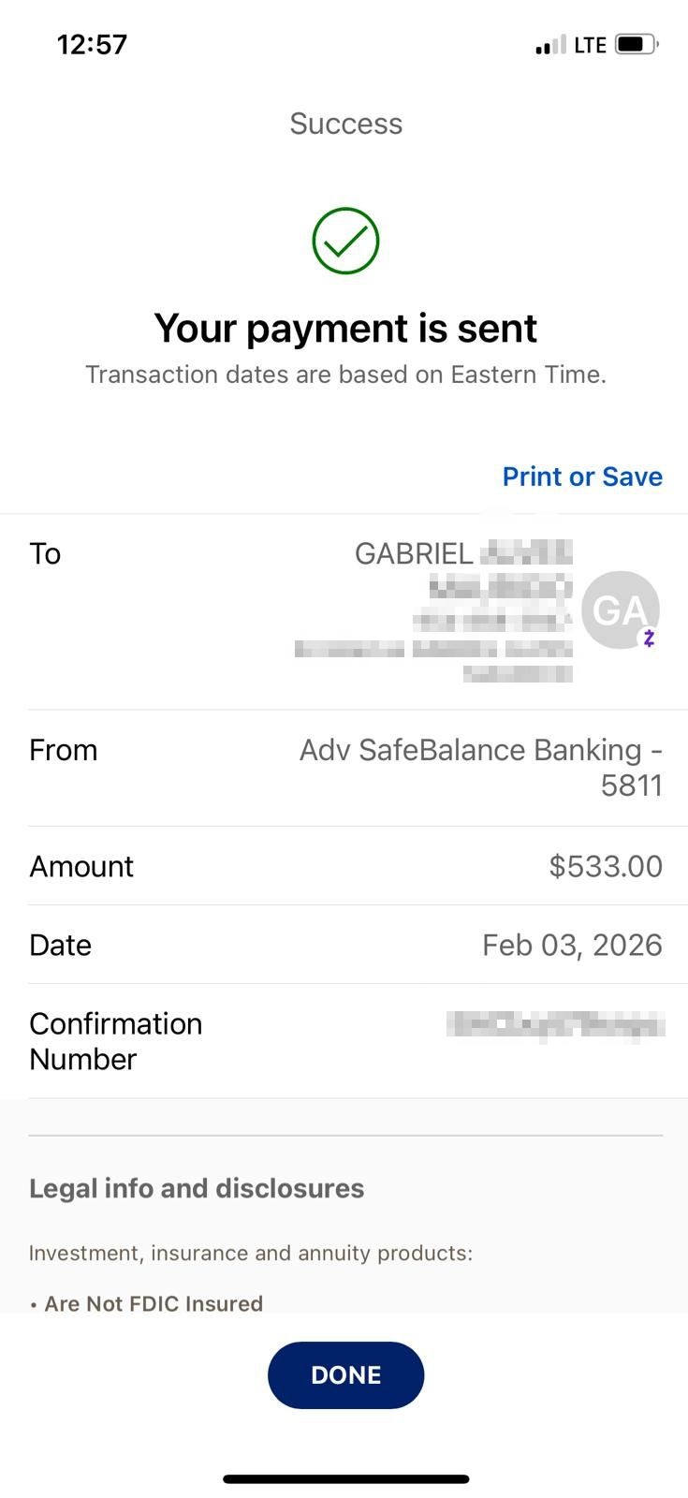Tap the purple Zelle badge icon
Screen dimensions: 688x1498
pyautogui.click(x=649, y=639)
